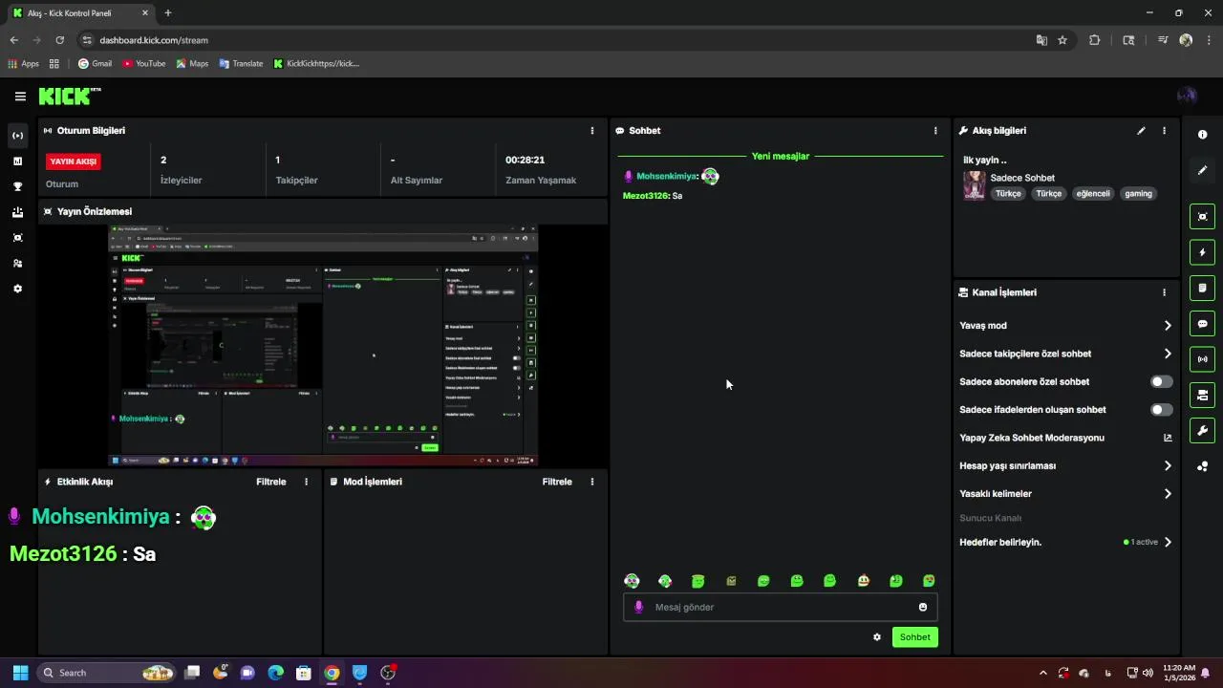
Task: Open Translate bookmark
Action: (x=241, y=64)
